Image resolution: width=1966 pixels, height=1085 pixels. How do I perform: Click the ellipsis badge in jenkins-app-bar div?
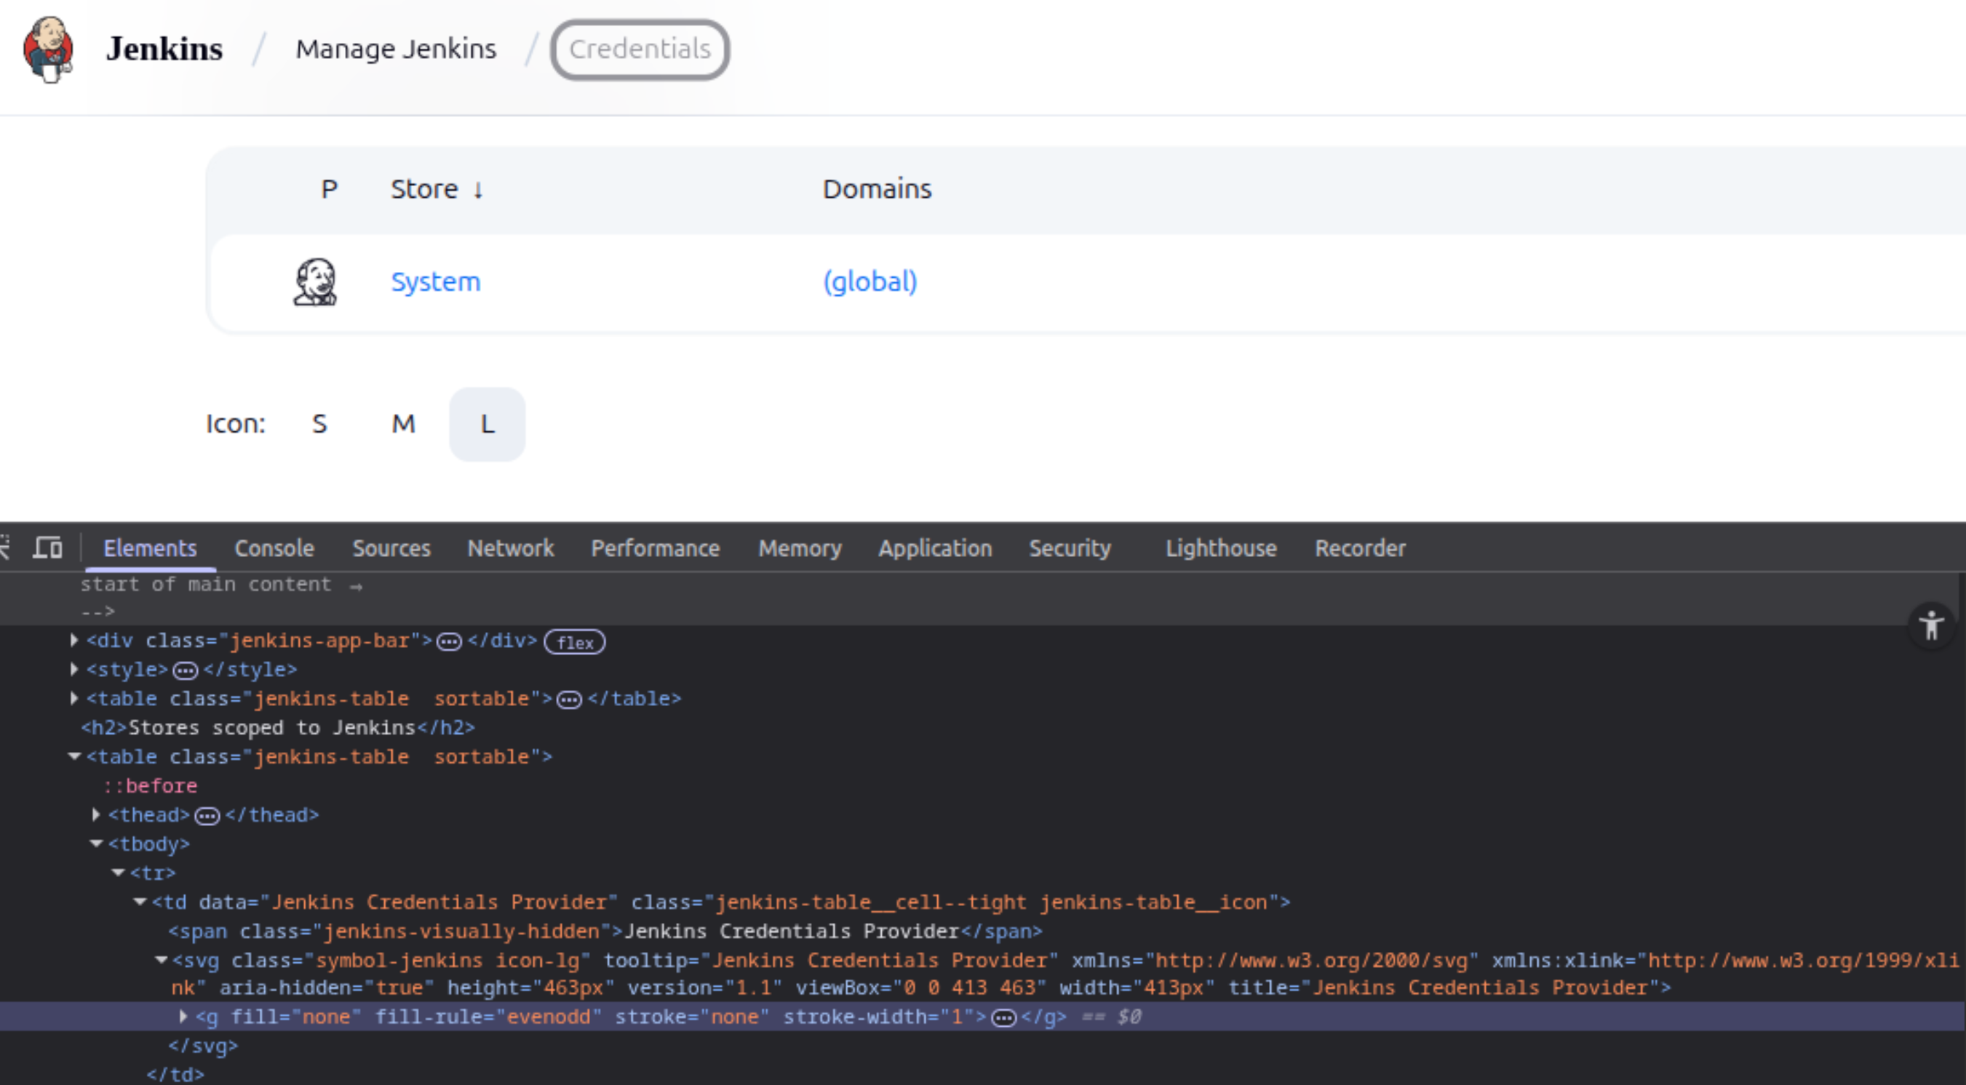[x=449, y=641]
